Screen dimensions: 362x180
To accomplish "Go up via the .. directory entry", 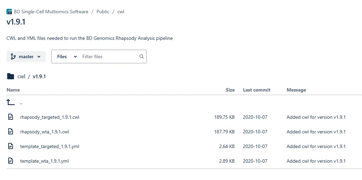I will [21, 103].
